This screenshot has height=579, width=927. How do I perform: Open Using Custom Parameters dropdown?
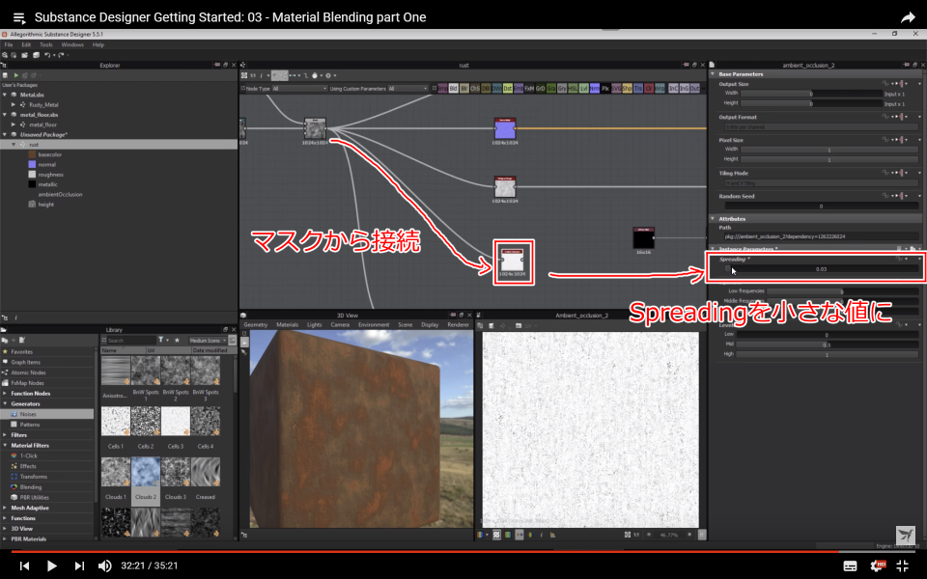point(407,89)
